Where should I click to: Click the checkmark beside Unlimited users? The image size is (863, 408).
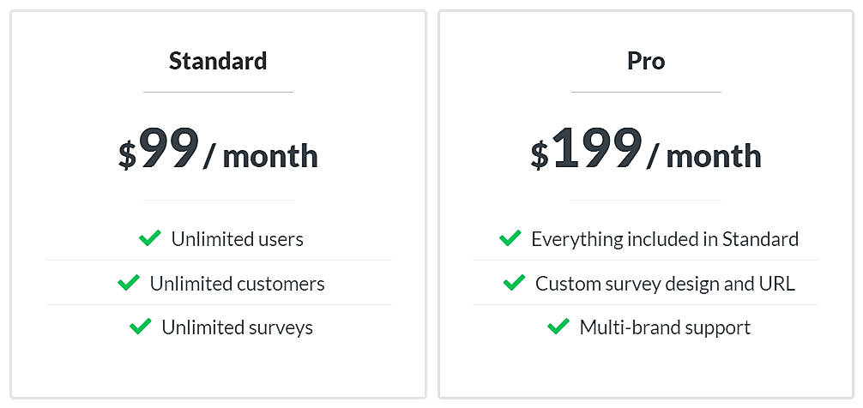[x=150, y=238]
